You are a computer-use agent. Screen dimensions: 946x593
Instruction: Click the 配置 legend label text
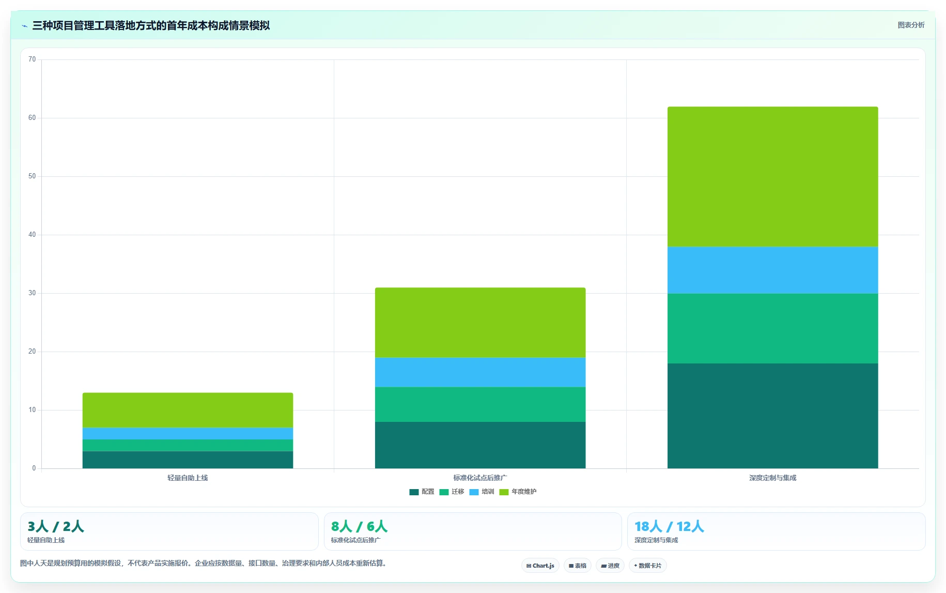pos(428,492)
